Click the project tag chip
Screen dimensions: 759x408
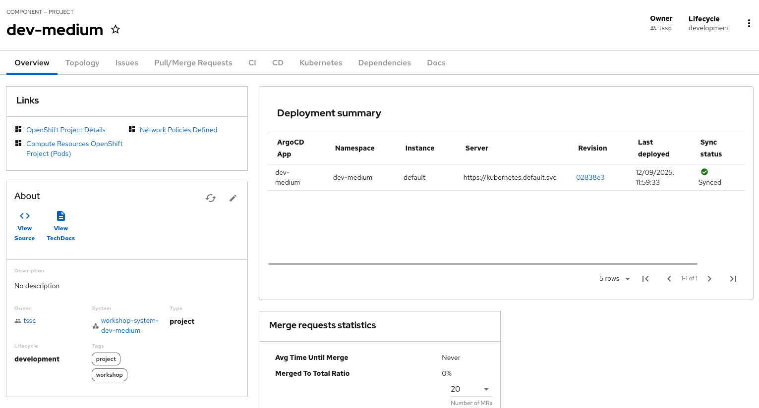tap(106, 359)
